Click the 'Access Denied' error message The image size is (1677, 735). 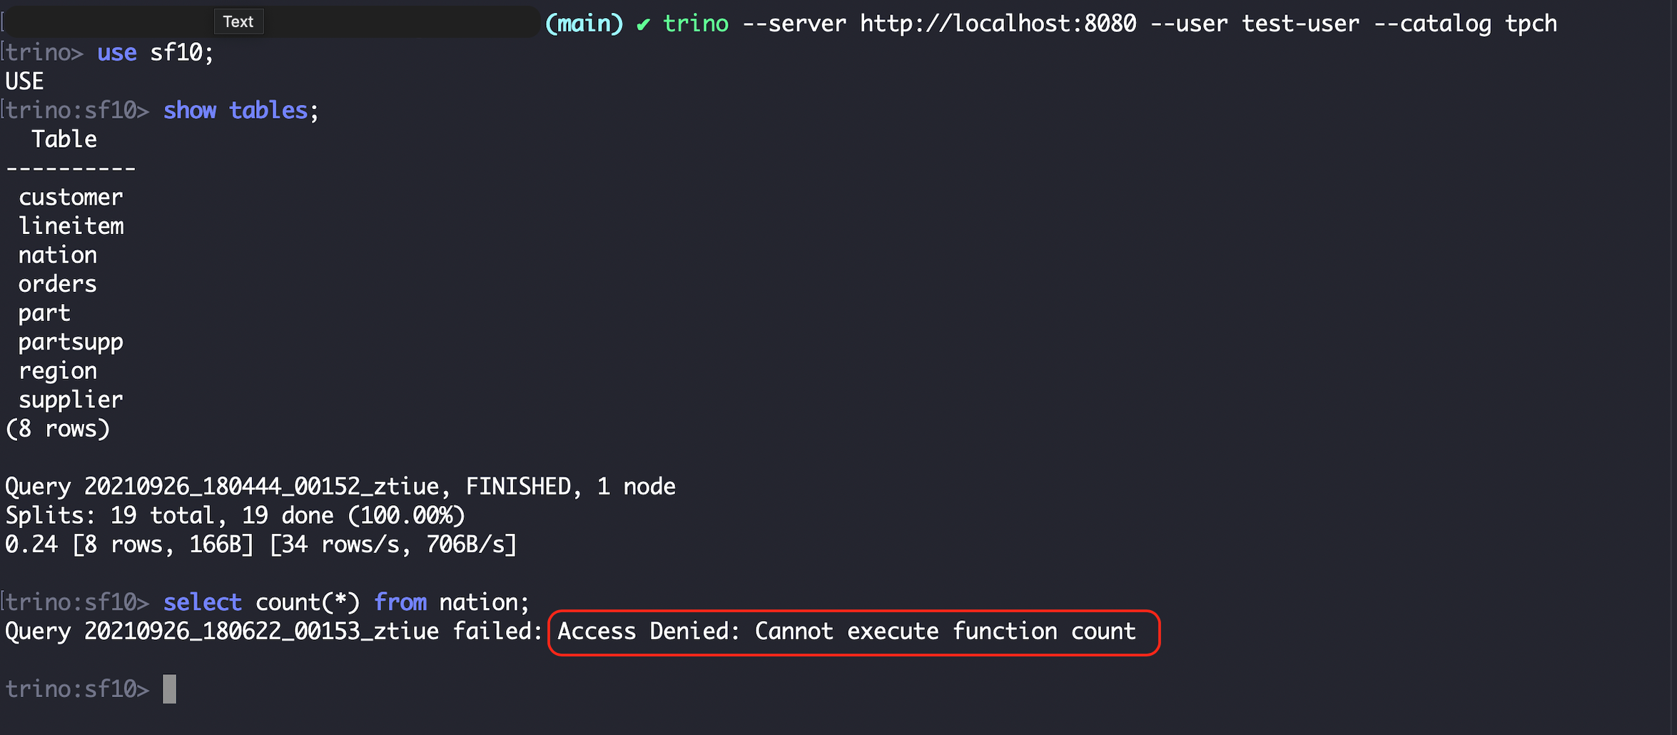[846, 632]
